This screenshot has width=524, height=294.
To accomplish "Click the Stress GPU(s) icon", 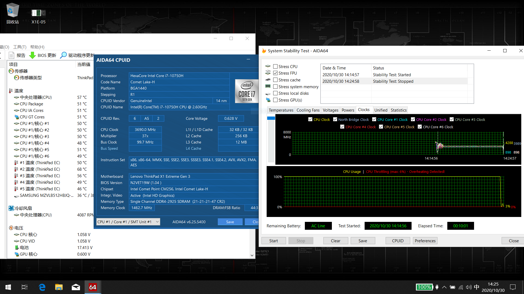I will click(268, 100).
